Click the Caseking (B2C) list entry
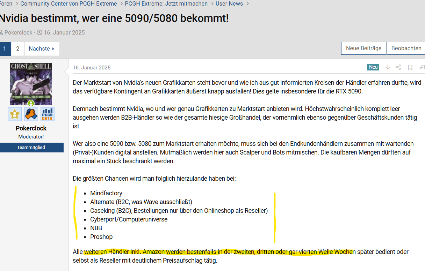The width and height of the screenshot is (425, 271). (x=179, y=211)
